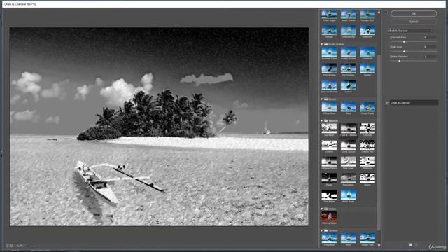
Task: Pick the Dark Strokes filter thumbnail
Action: [x=329, y=69]
